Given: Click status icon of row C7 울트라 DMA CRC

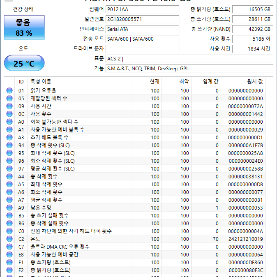Looking at the screenshot, I should click(x=9, y=247).
